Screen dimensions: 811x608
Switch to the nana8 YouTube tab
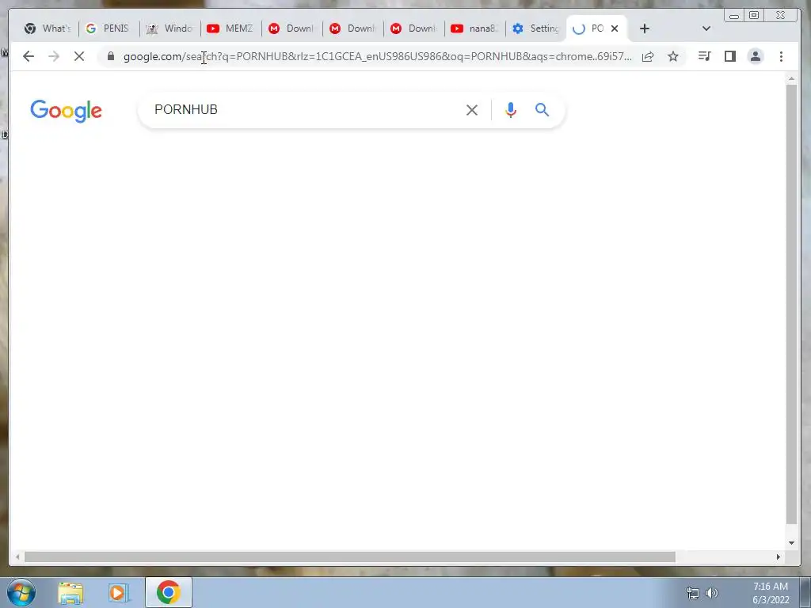coord(475,28)
